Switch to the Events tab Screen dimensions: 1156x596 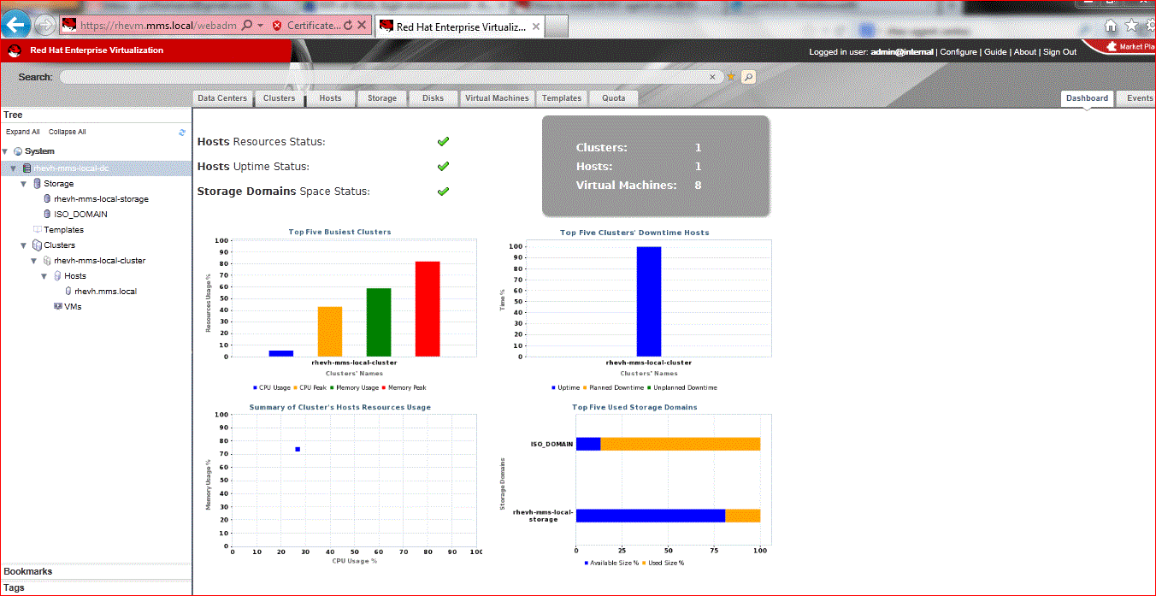pyautogui.click(x=1138, y=98)
